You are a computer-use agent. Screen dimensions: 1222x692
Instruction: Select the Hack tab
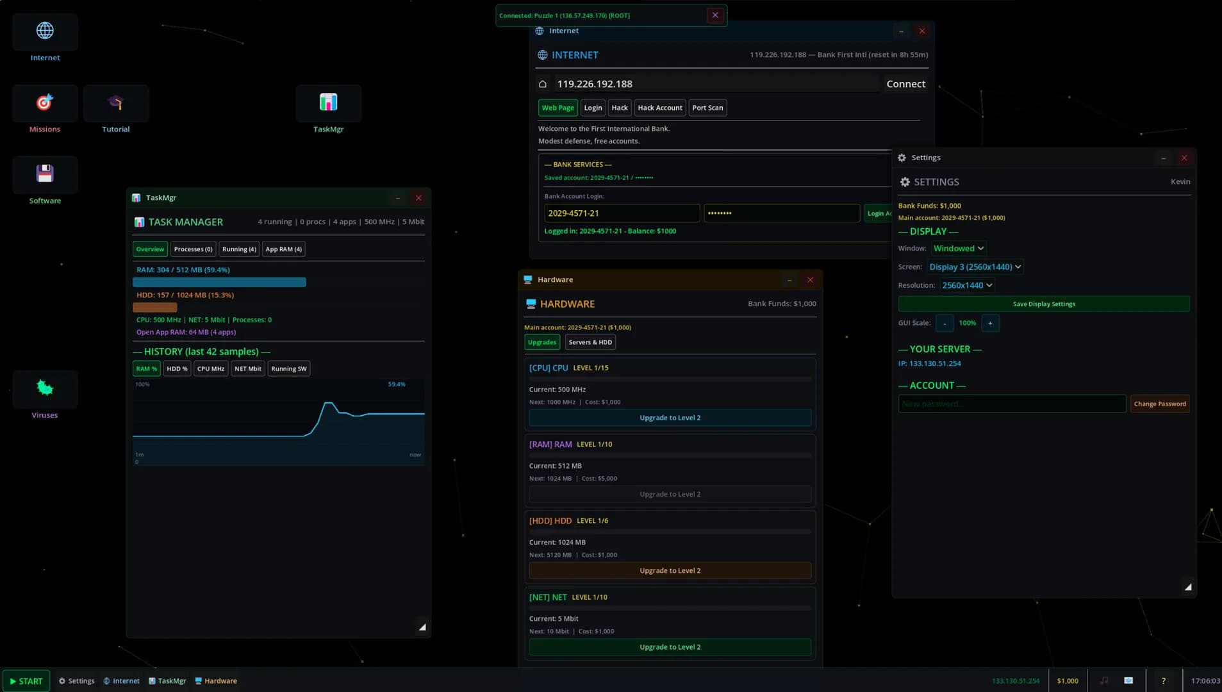click(x=620, y=108)
